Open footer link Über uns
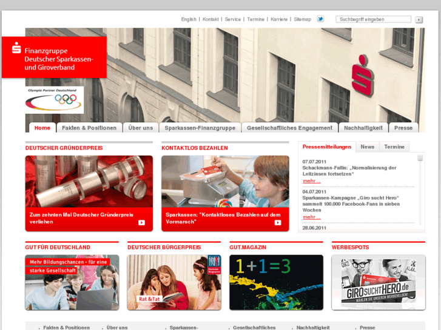This screenshot has height=330, width=441. point(117,328)
